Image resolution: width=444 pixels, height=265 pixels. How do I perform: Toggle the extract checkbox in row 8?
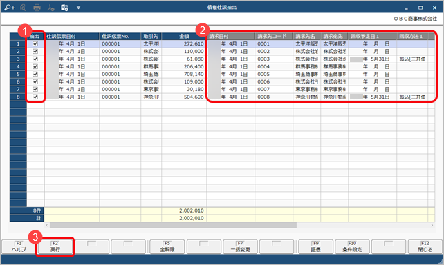click(x=35, y=97)
